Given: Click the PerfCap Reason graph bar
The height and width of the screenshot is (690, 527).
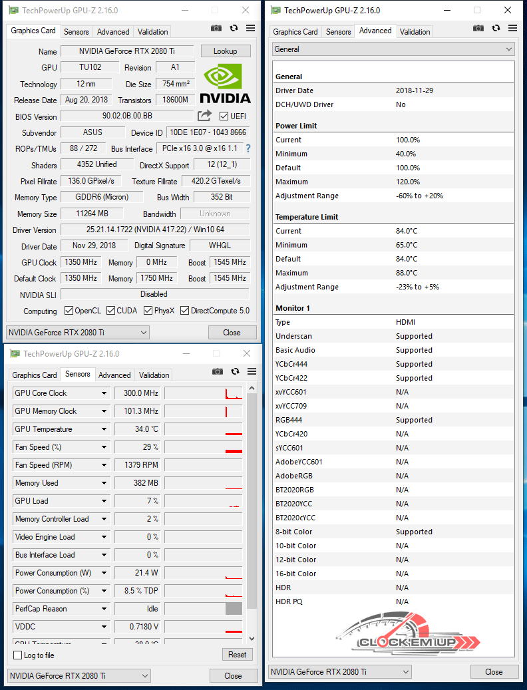Looking at the screenshot, I should (234, 609).
